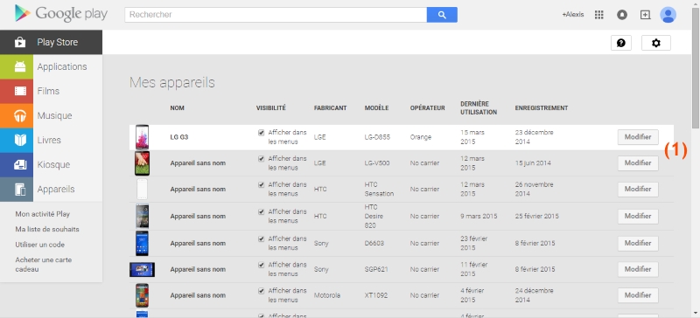Open the Applications section
Screen dimensions: 700x318
[x=52, y=67]
